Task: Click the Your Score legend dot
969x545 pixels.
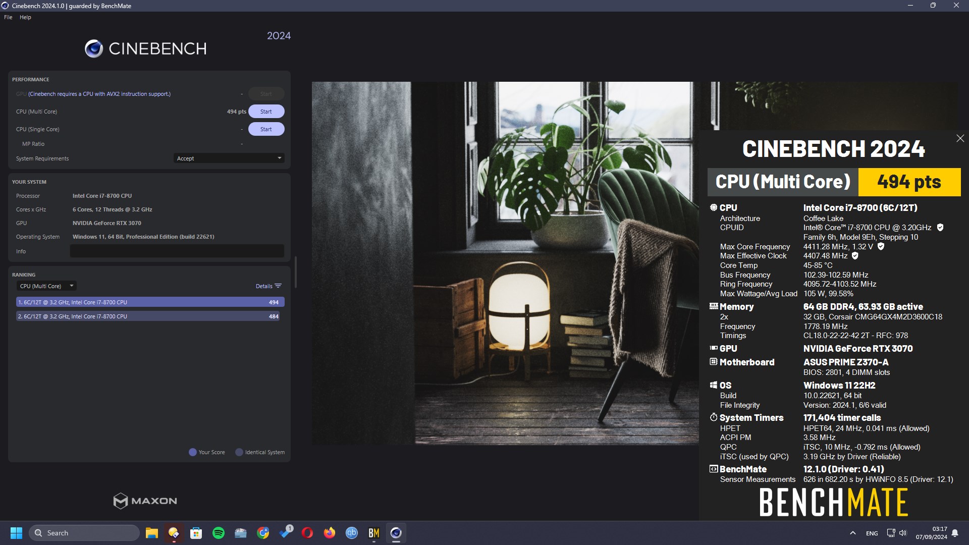Action: coord(192,452)
